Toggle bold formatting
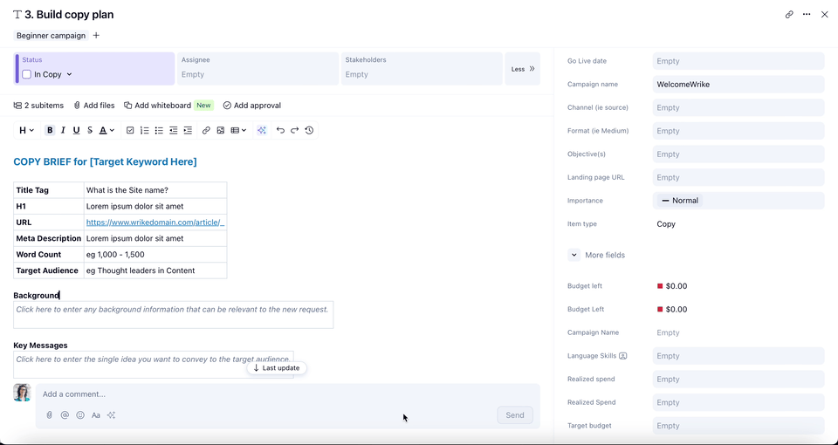This screenshot has height=445, width=838. tap(50, 130)
